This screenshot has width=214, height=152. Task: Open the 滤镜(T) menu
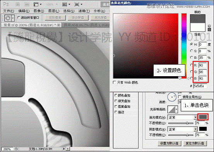(x=84, y=11)
